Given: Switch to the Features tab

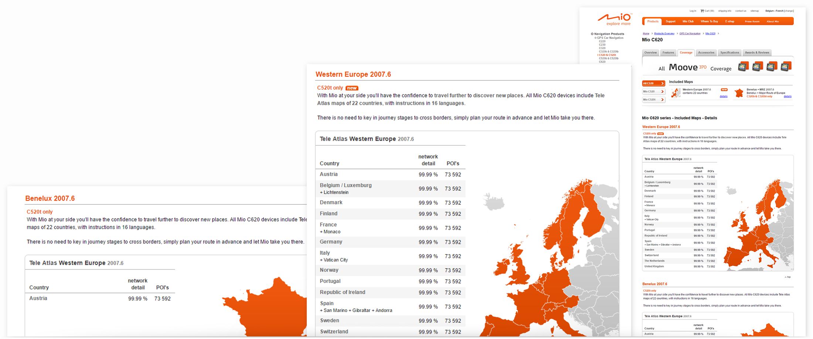Looking at the screenshot, I should pos(668,53).
